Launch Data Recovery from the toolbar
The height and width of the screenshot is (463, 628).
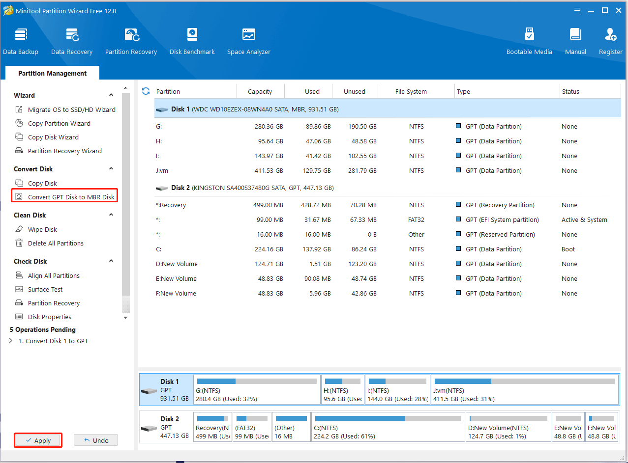(72, 42)
